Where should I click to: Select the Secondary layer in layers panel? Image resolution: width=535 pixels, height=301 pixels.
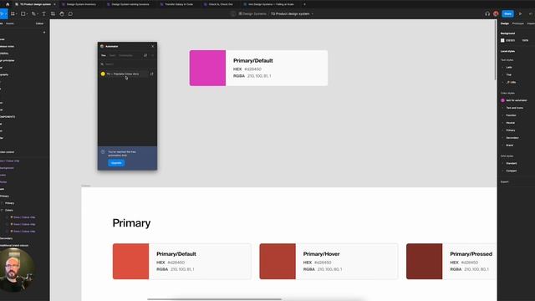6,238
